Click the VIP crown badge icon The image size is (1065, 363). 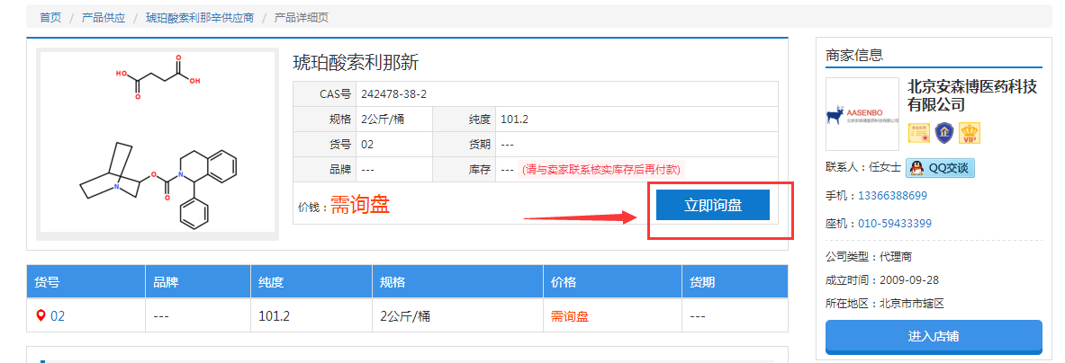click(970, 134)
